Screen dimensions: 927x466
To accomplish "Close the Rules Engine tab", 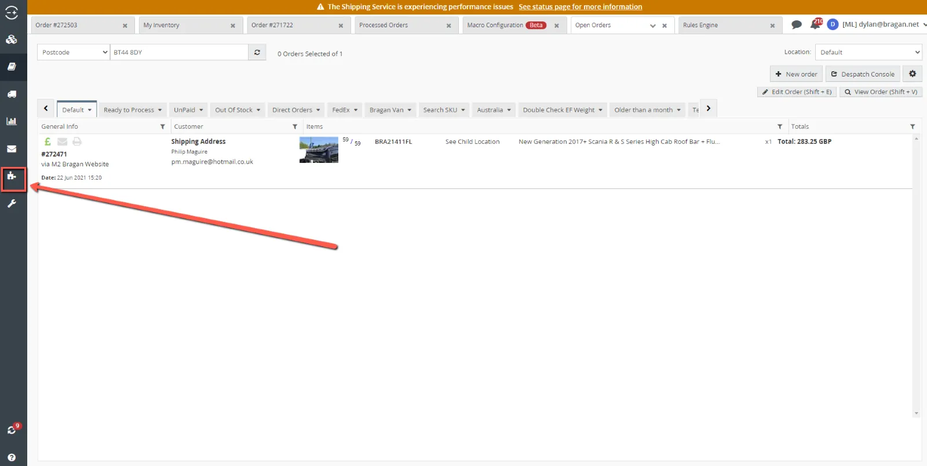I will click(772, 26).
